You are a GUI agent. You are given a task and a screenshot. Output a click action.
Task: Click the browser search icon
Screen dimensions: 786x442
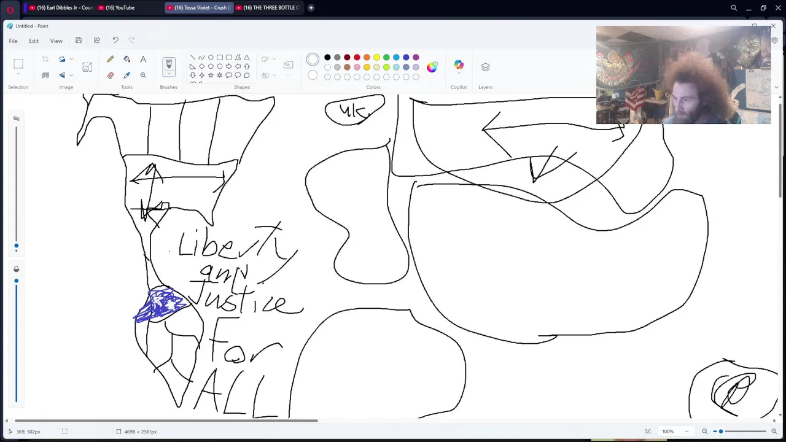coord(734,8)
